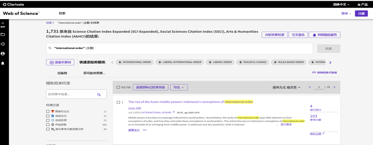The image size is (373, 145).
Task: Click 添加到标记结果列表 button
Action: point(150,87)
